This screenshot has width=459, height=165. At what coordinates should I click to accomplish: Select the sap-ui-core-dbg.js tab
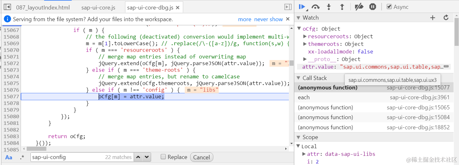(150, 7)
